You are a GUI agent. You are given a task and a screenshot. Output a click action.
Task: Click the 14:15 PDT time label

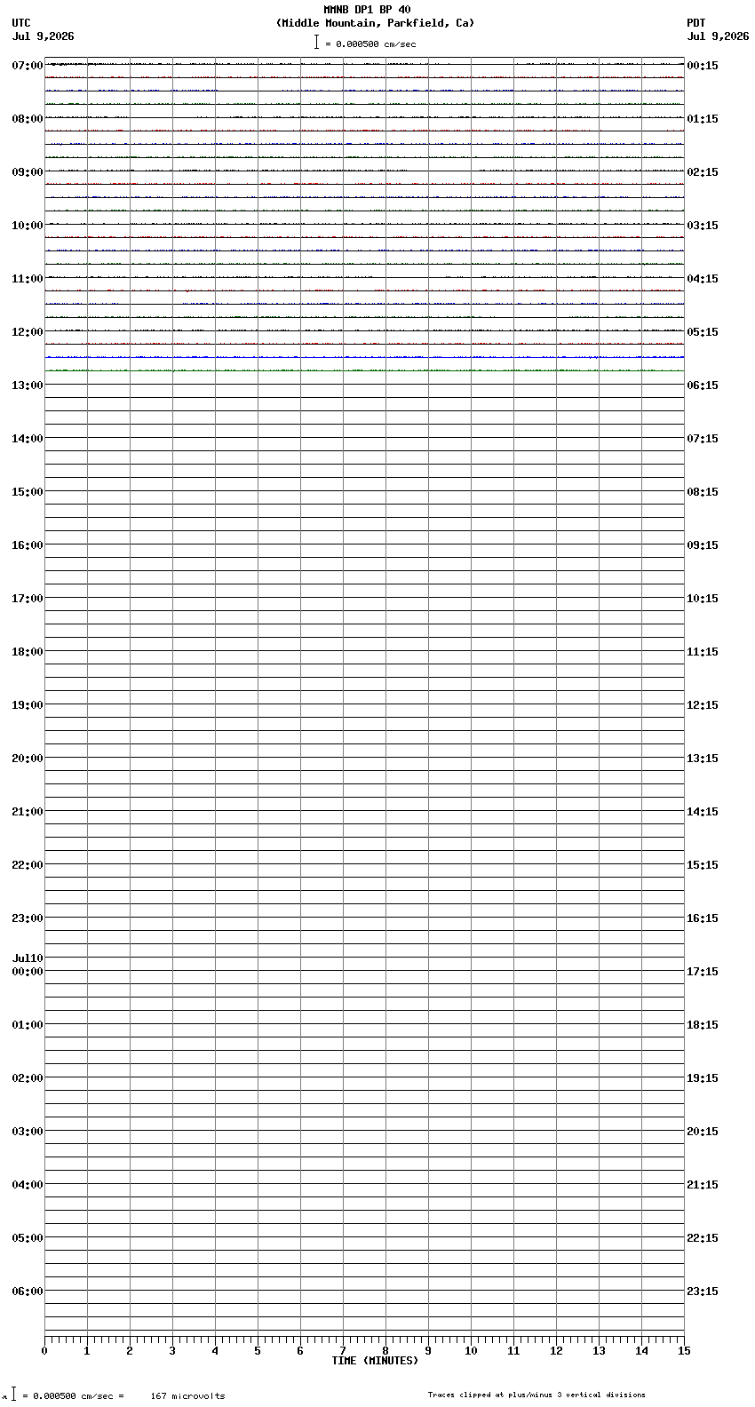703,812
